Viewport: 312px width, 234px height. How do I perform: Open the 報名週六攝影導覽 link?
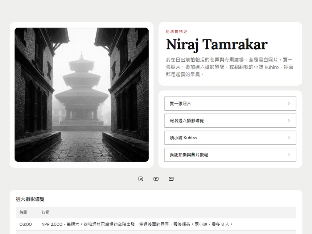[230, 120]
